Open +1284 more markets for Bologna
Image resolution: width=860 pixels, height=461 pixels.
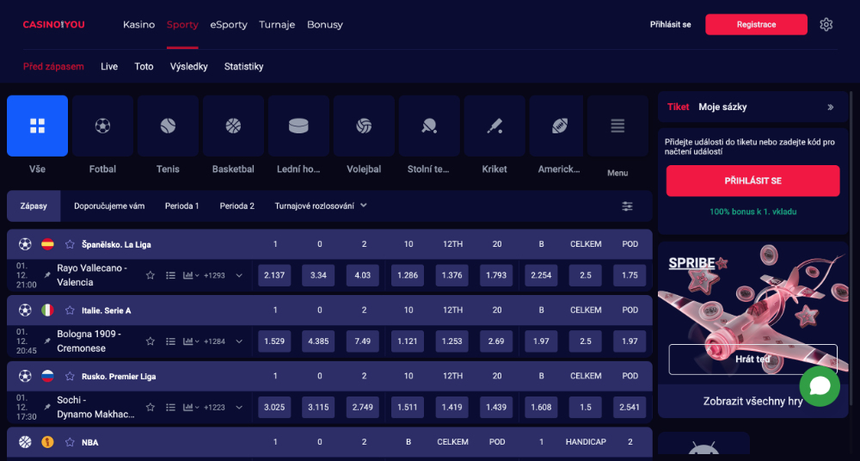[214, 341]
